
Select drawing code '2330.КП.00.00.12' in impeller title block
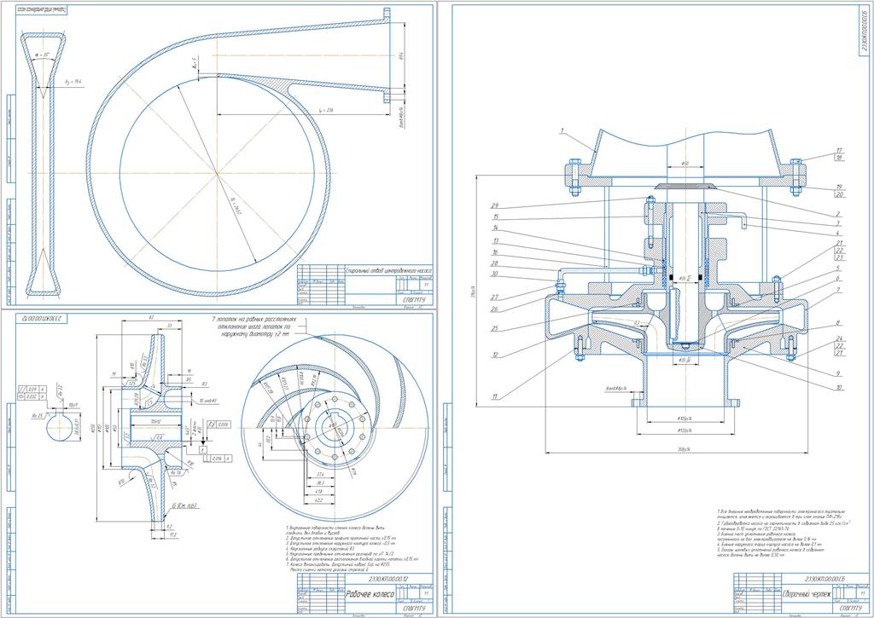point(388,580)
